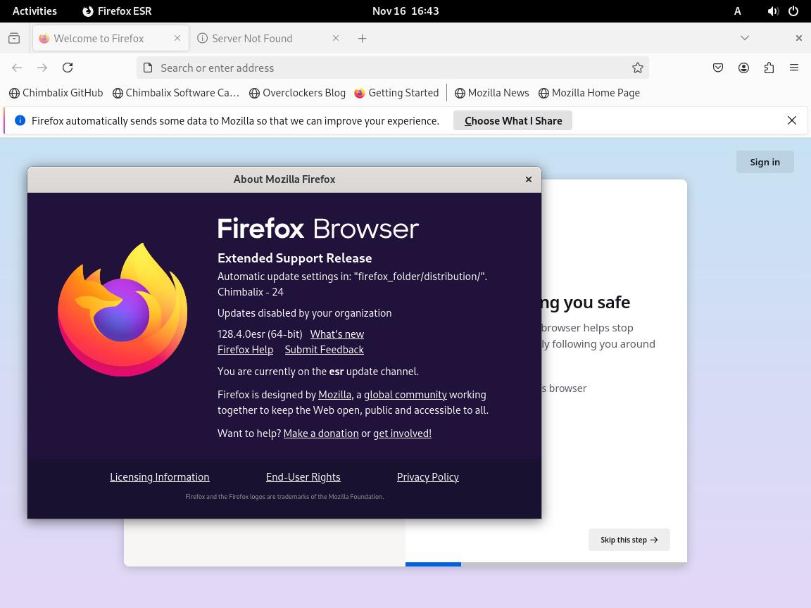
Task: Open Licensing Information link
Action: [159, 476]
